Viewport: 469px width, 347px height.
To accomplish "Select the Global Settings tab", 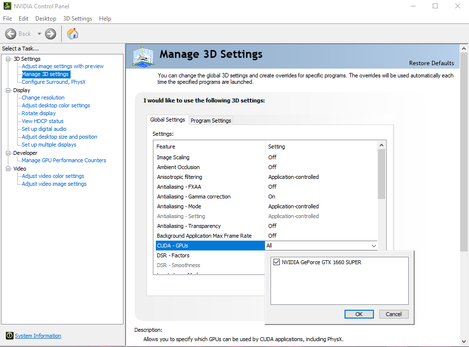I will 168,120.
